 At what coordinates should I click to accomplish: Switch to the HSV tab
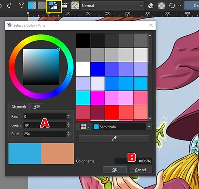click(37, 107)
